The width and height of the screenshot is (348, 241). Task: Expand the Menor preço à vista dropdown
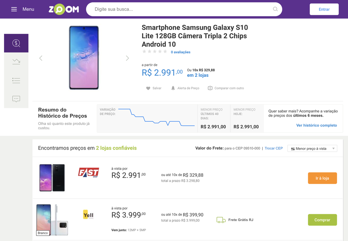pos(312,149)
